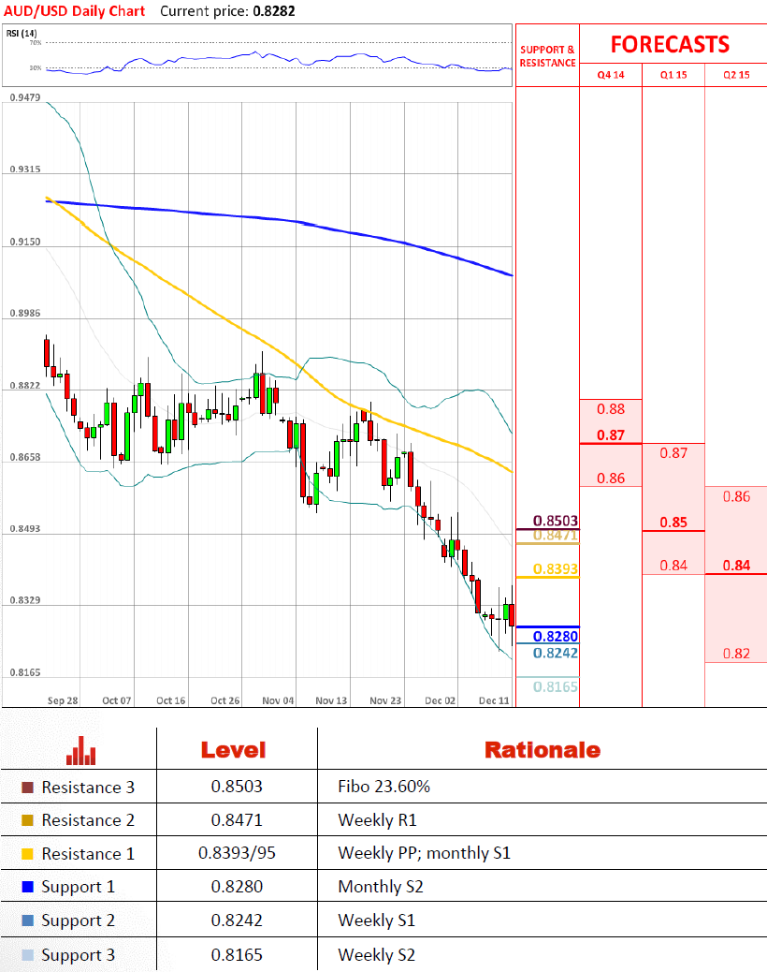The height and width of the screenshot is (972, 767).
Task: Click the Fibo 23.60% rationale
Action: click(383, 787)
